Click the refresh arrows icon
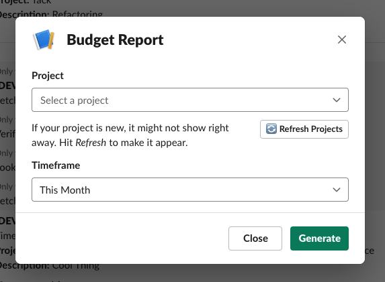Screen dimensions: 385x282 tap(271, 129)
